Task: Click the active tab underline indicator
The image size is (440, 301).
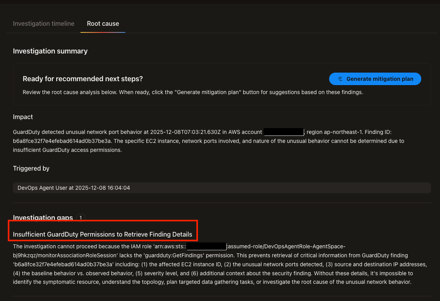Action: tap(103, 33)
